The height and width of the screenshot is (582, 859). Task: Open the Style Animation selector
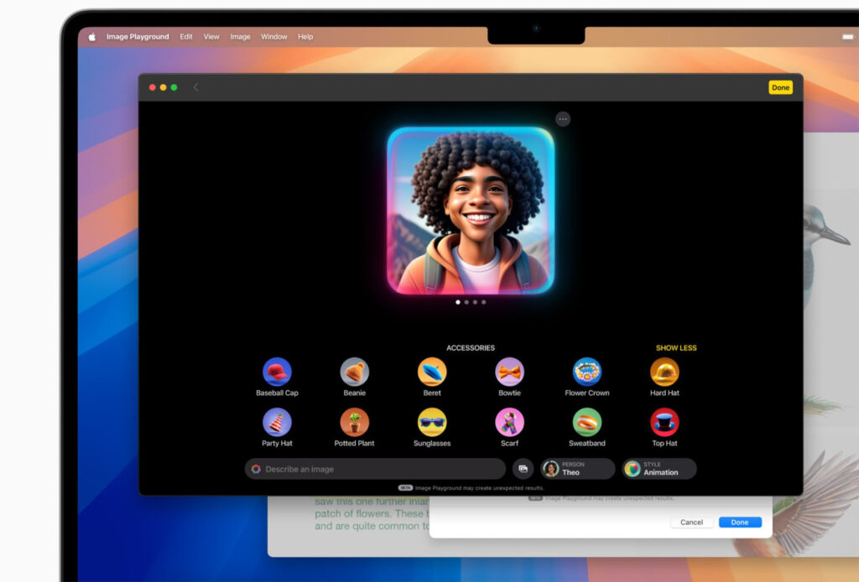[x=659, y=469]
